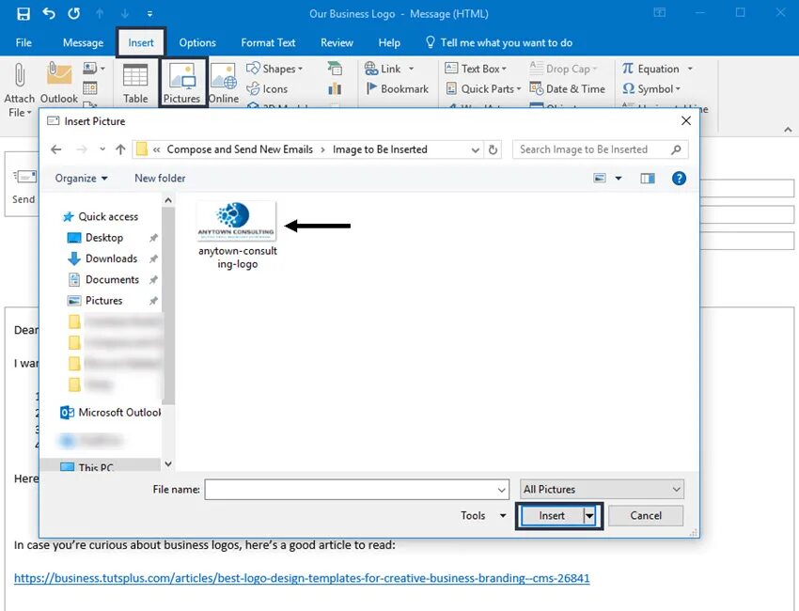Open the Options ribbon tab
This screenshot has width=799, height=611.
coord(197,43)
